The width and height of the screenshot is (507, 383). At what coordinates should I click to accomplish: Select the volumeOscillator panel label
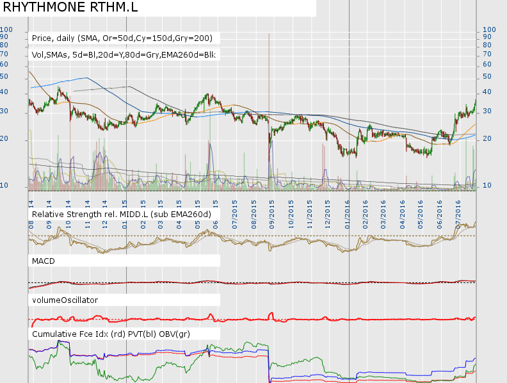coord(65,300)
